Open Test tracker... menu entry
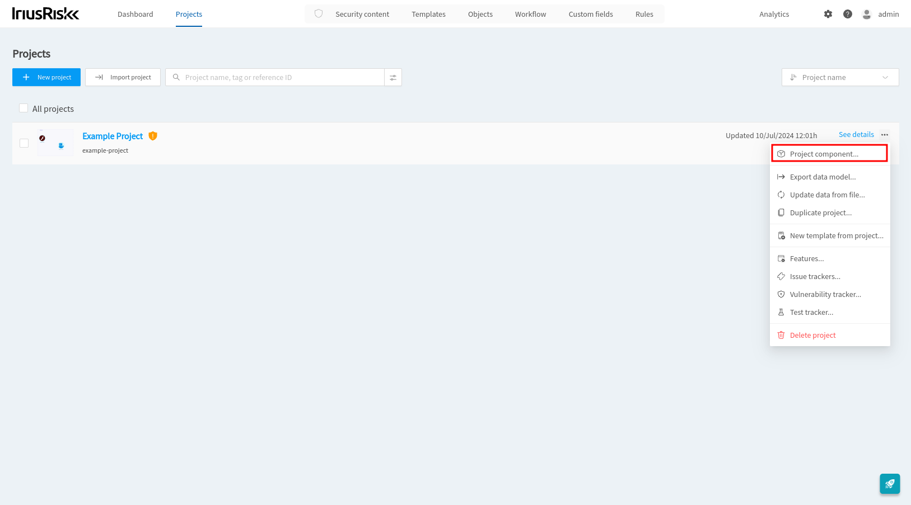 (x=830, y=312)
